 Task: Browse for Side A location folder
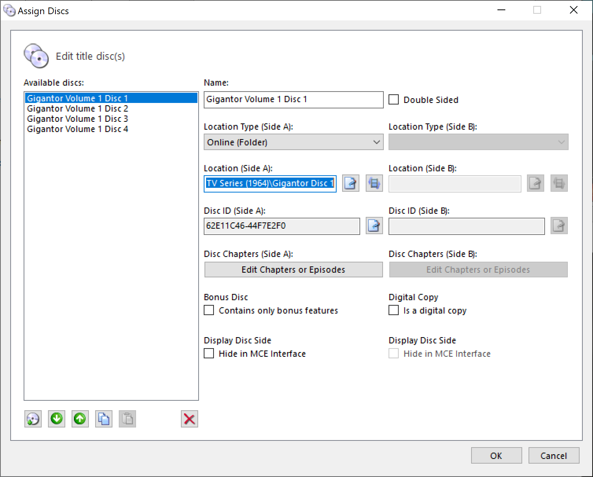(x=351, y=183)
